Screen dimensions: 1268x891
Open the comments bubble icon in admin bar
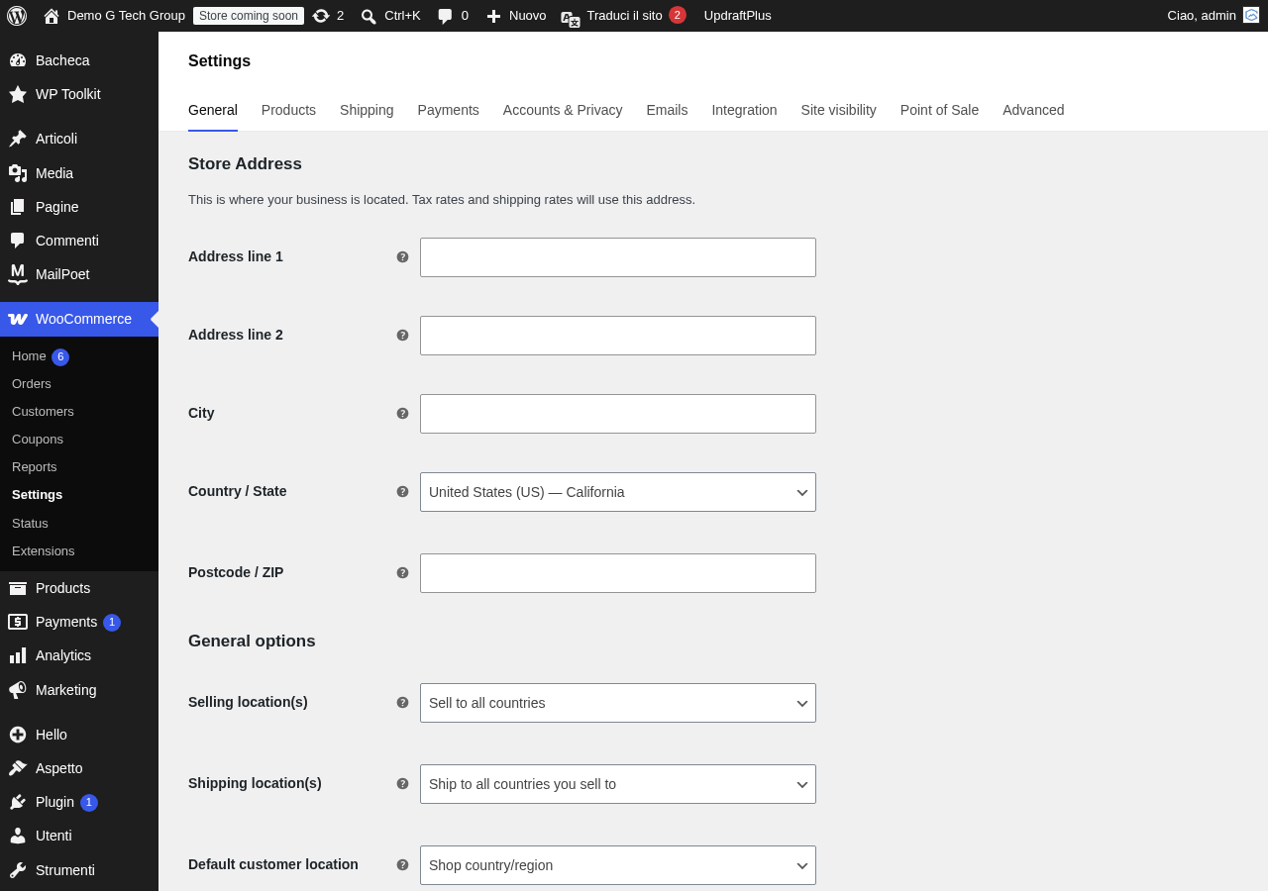(445, 16)
